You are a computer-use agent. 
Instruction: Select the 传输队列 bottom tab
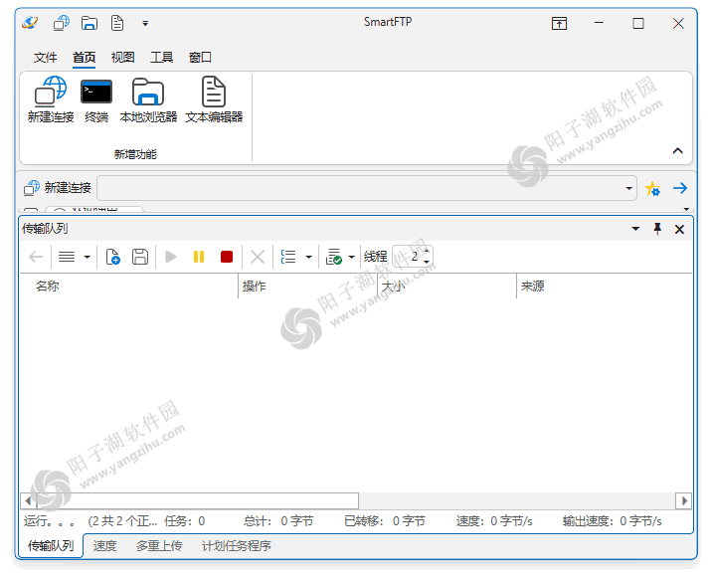[51, 545]
